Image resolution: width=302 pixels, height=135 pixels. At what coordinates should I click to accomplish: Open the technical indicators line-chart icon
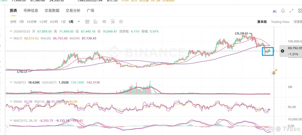pyautogui.click(x=96, y=22)
